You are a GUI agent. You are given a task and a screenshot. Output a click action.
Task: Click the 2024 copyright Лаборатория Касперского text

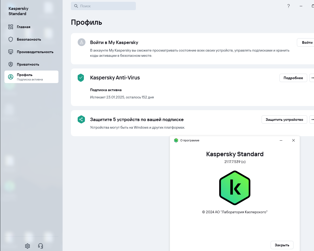pos(235,212)
